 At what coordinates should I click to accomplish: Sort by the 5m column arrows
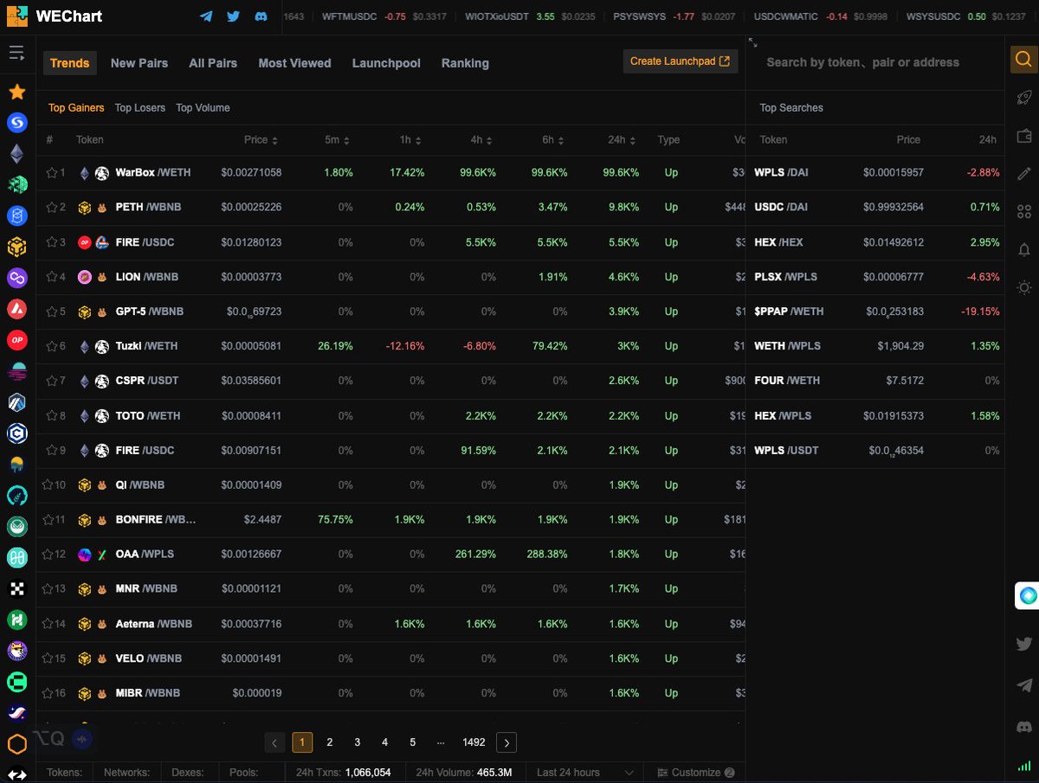346,140
